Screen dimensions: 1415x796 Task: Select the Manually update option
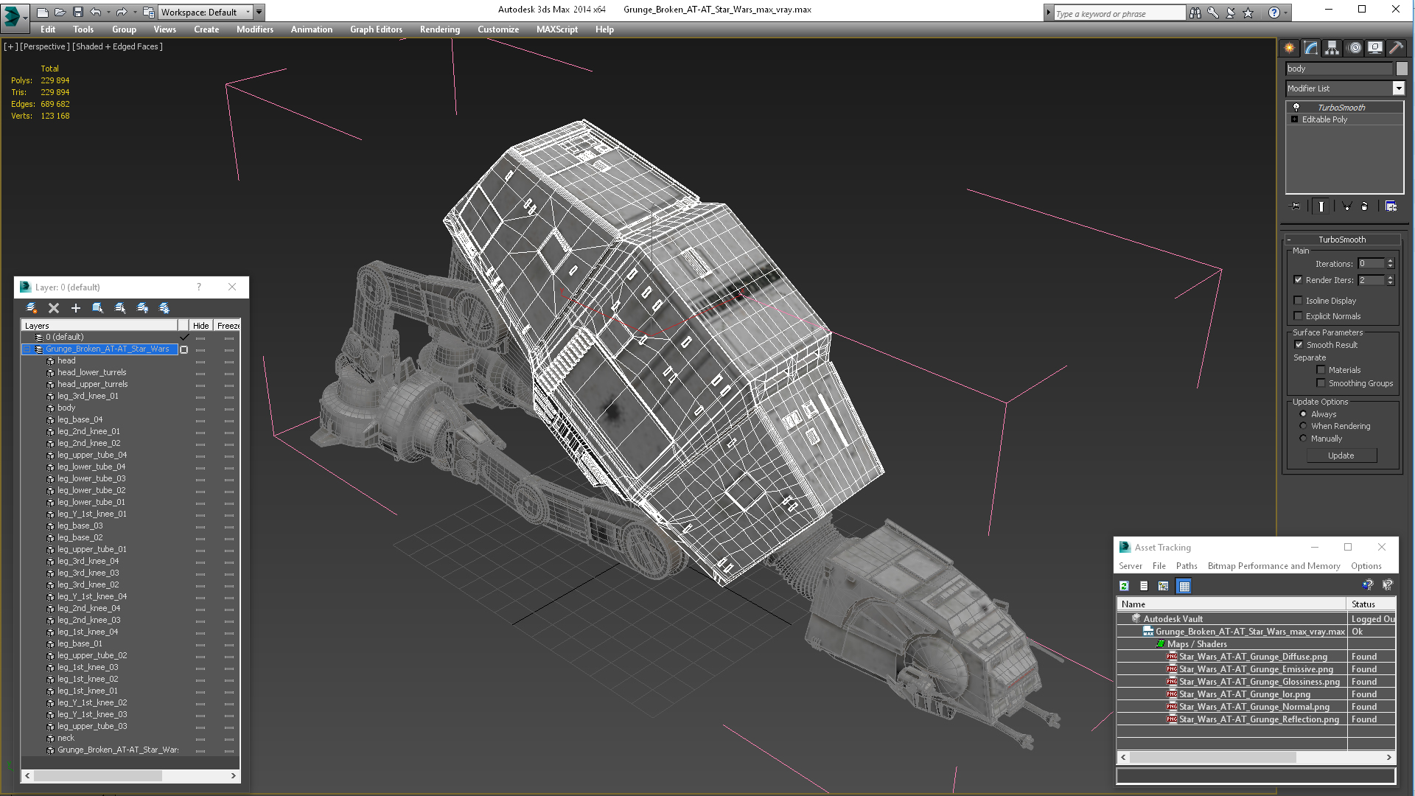[x=1303, y=439]
